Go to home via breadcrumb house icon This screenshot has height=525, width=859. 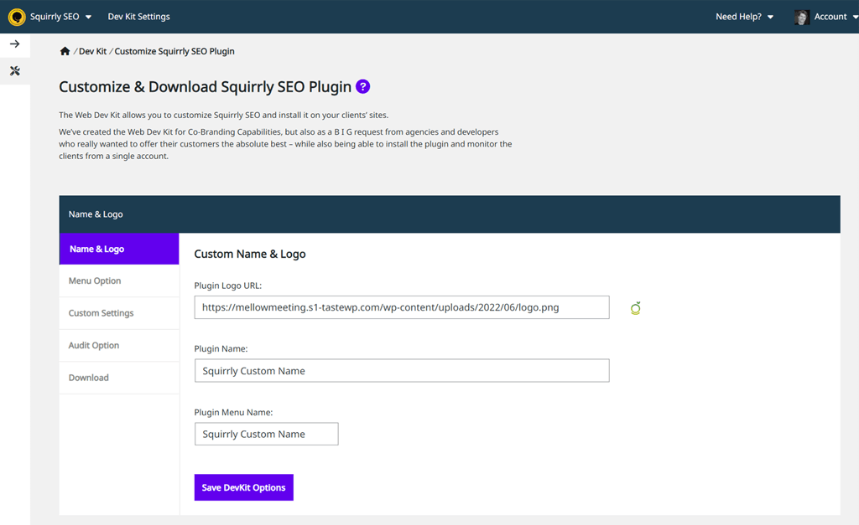coord(65,51)
